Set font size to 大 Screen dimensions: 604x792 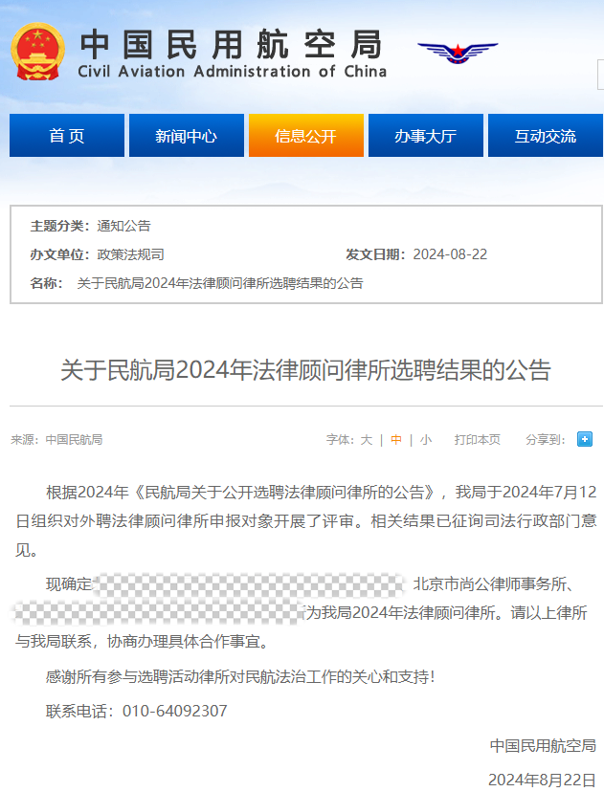(367, 440)
